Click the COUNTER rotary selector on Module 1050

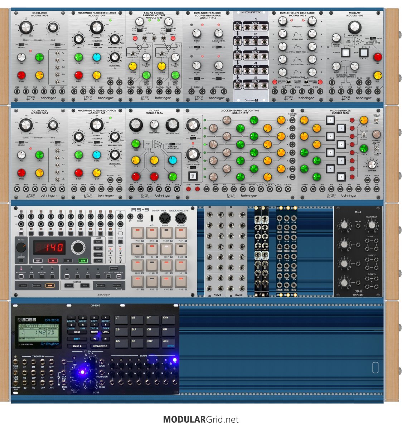[x=372, y=165]
